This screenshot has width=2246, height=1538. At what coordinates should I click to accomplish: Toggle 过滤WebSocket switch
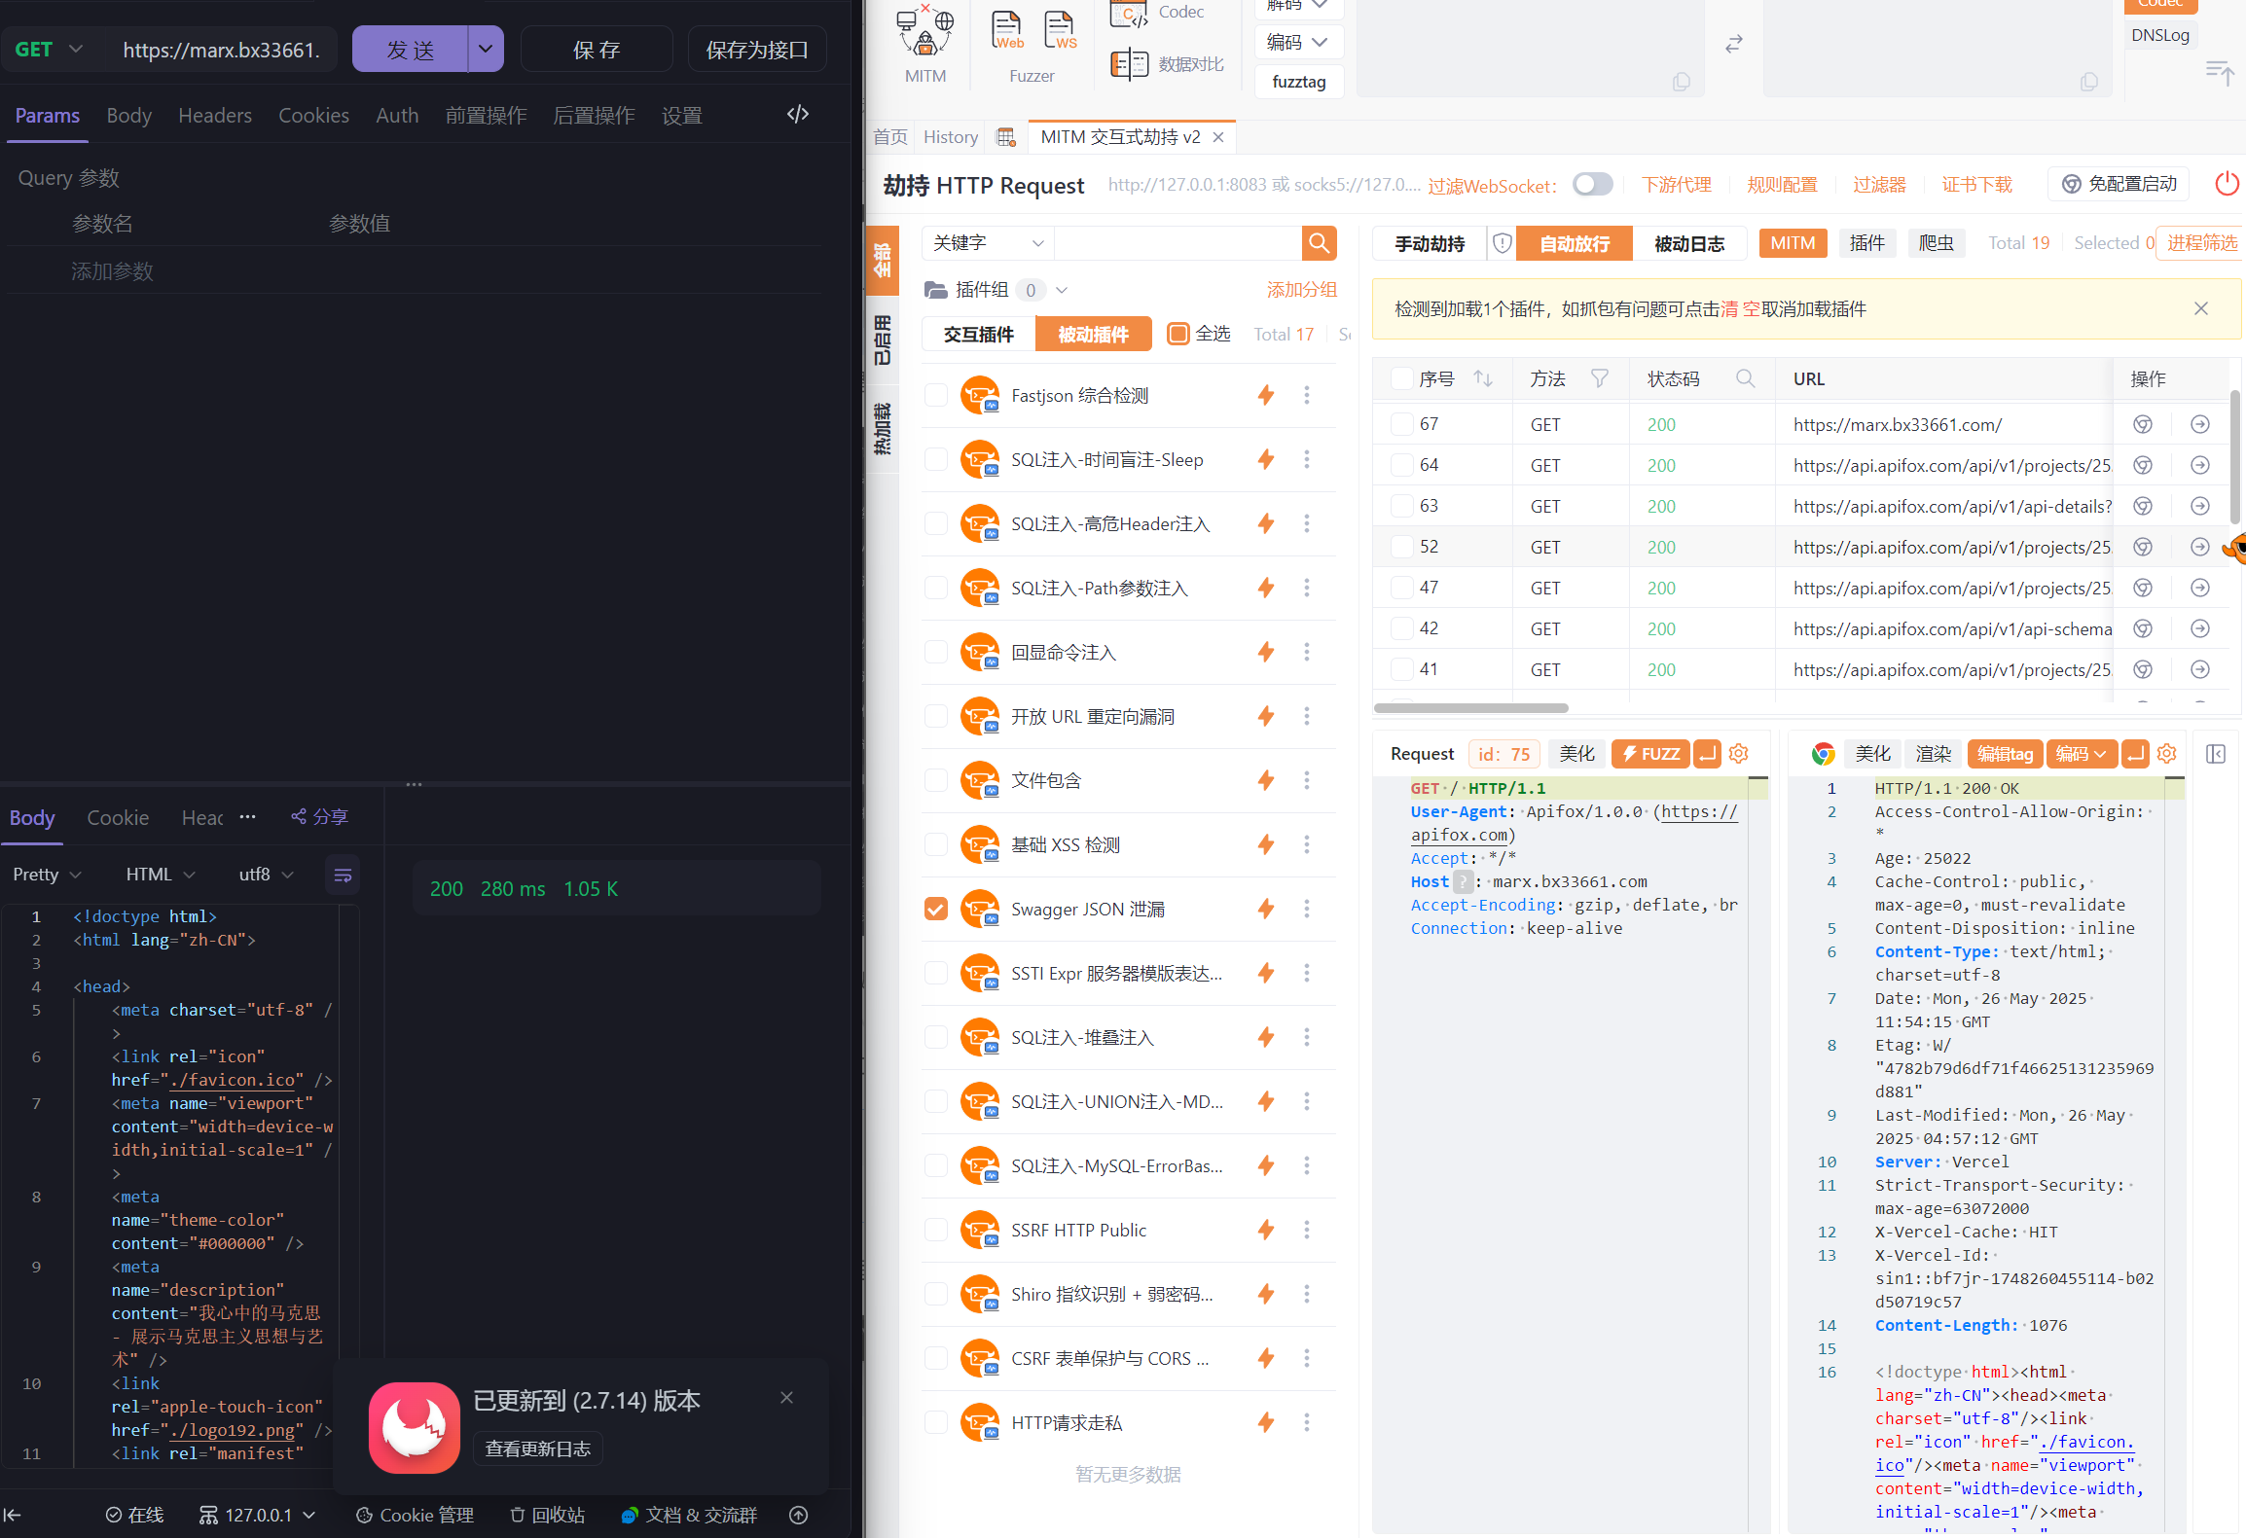coord(1592,184)
